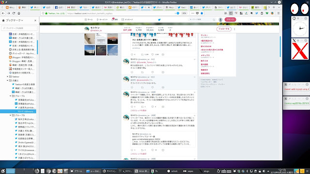
Task: Click the volume speaker icon in system tray
Action: pos(263,171)
